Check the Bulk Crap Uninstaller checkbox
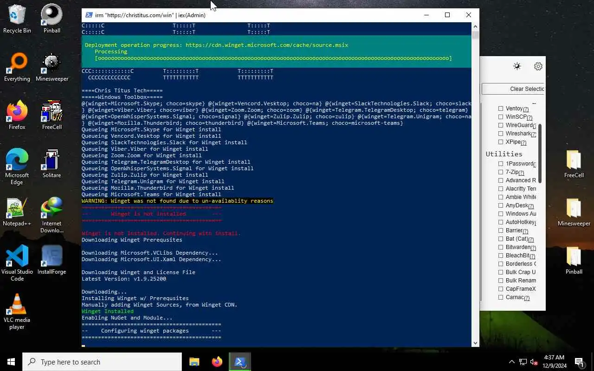Screen dimensions: 594x371 501,272
